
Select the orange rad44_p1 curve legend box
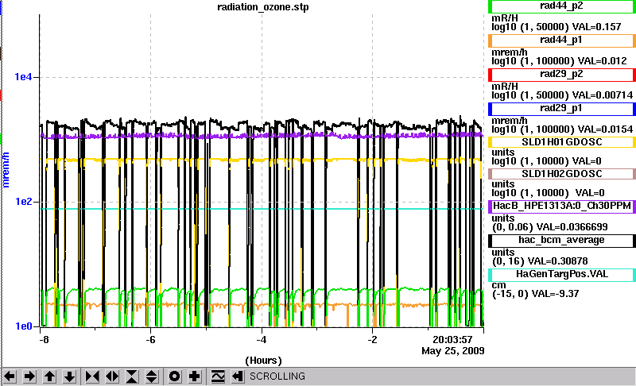562,40
